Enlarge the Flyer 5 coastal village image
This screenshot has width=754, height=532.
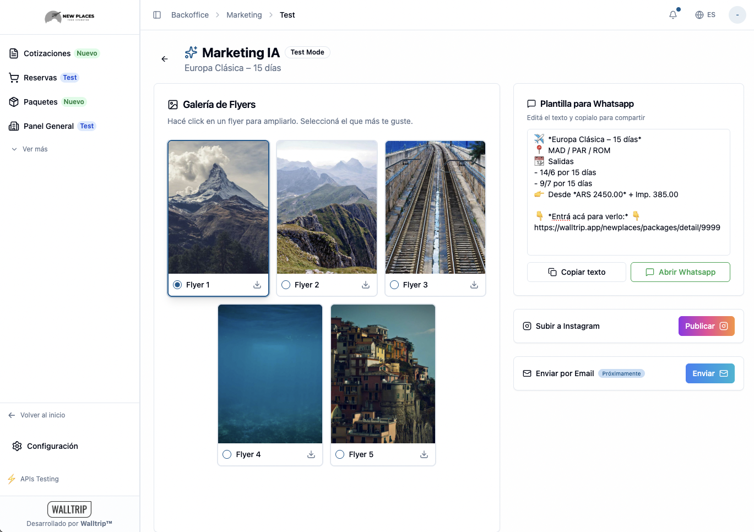coord(383,374)
